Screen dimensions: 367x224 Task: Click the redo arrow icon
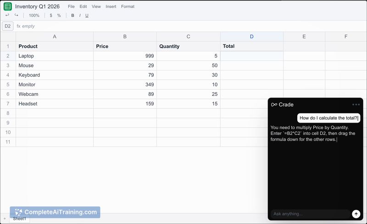(x=16, y=15)
